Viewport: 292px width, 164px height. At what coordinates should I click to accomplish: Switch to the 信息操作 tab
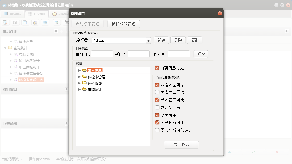(x=37, y=14)
